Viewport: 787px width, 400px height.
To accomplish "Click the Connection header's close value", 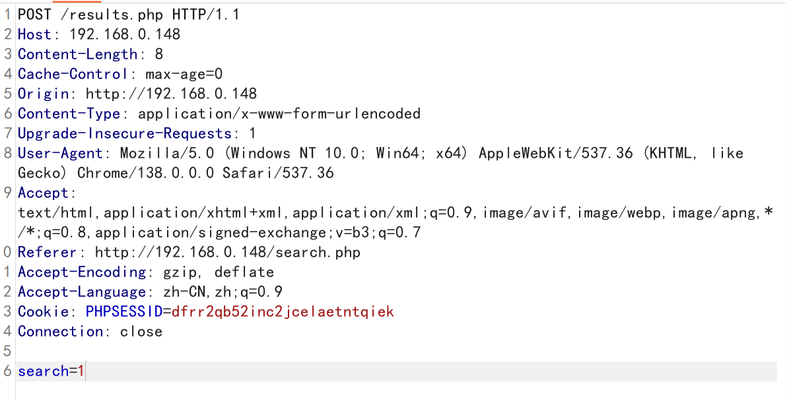I will tap(141, 331).
